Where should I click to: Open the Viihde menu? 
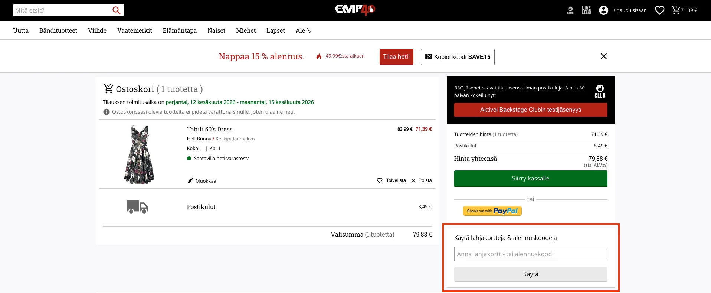[97, 30]
